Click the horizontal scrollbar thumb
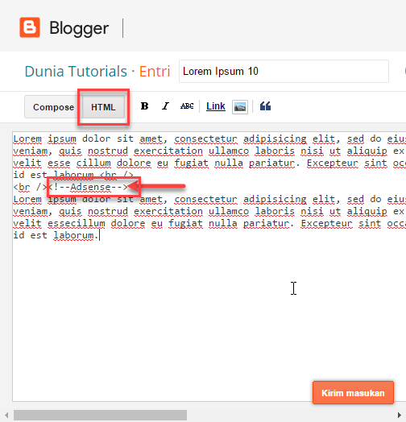Image resolution: width=406 pixels, height=422 pixels. pos(100,415)
